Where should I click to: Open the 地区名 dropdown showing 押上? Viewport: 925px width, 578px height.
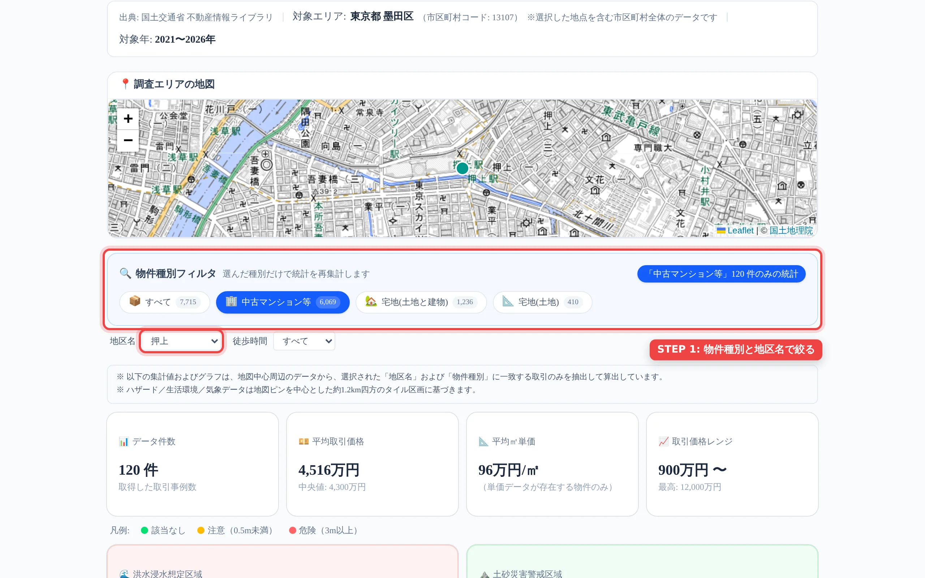181,341
